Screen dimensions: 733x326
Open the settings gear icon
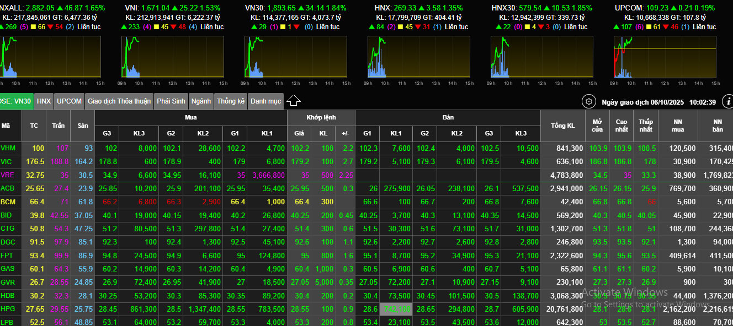pos(589,102)
